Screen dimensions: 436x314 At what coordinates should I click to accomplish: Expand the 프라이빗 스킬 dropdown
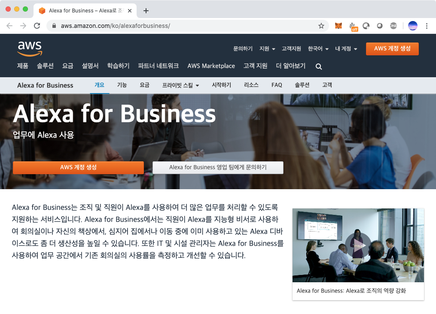point(180,85)
